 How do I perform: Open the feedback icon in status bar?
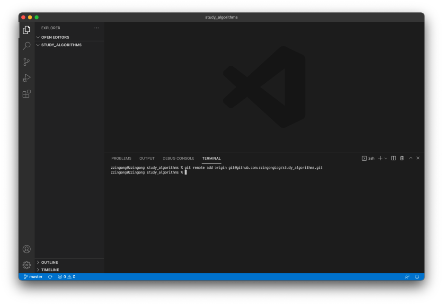(x=407, y=277)
